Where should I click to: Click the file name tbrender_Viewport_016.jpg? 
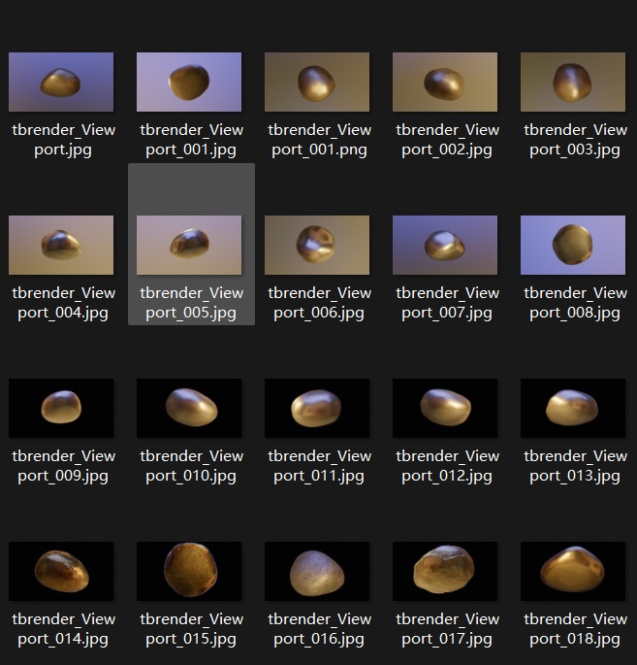tap(319, 629)
